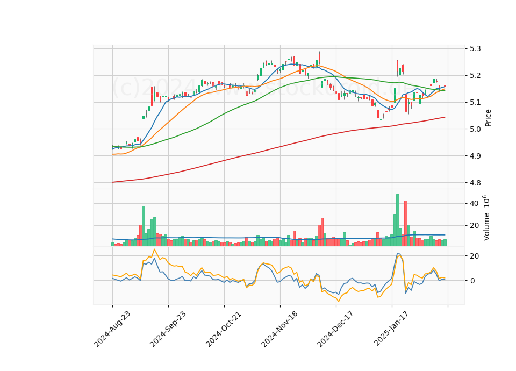Screen dimensions: 516x371
Task: Click the 20 volume axis value
Action: (474, 225)
